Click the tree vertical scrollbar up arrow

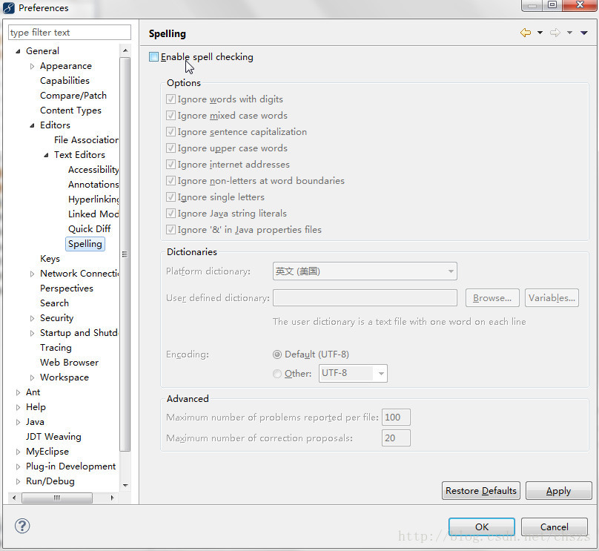tap(125, 51)
